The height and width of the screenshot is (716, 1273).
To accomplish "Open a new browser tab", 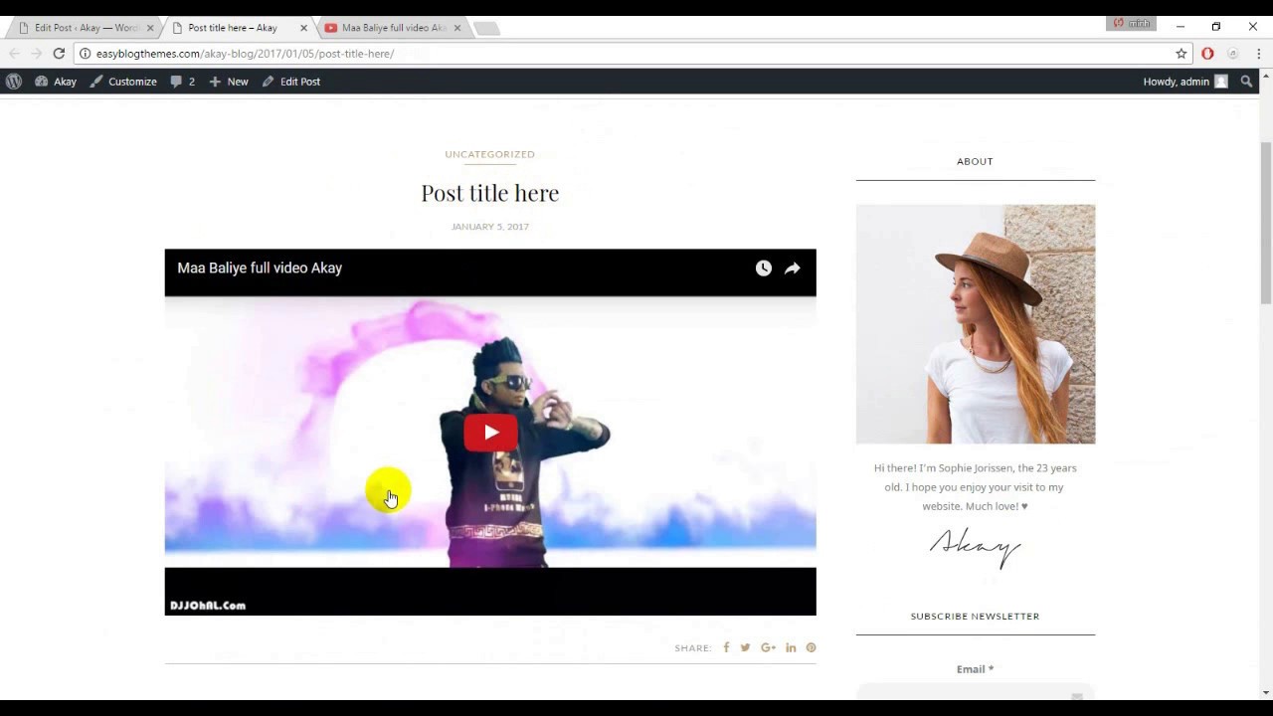I will point(486,29).
